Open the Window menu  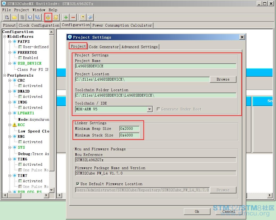(39, 10)
